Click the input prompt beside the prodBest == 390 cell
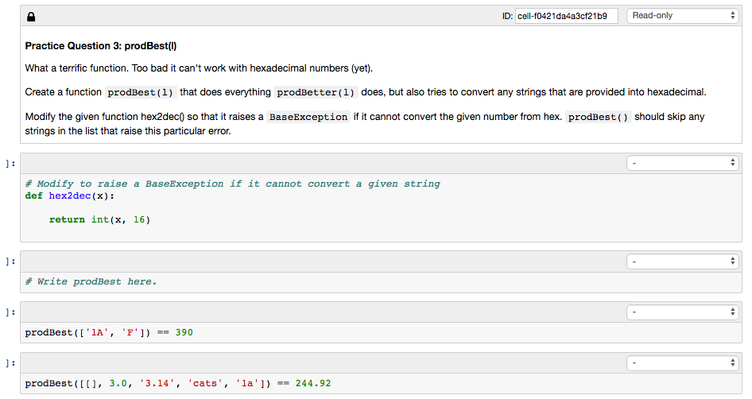The image size is (752, 399). (10, 312)
